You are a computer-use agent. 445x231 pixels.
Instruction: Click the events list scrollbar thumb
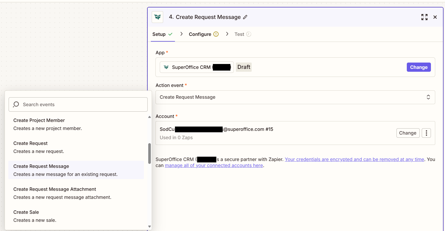tap(149, 154)
